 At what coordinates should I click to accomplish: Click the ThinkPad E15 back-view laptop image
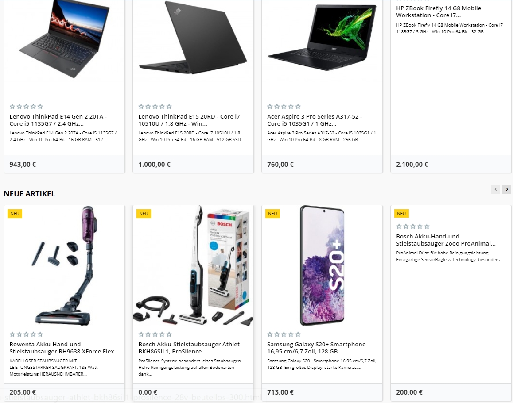193,37
